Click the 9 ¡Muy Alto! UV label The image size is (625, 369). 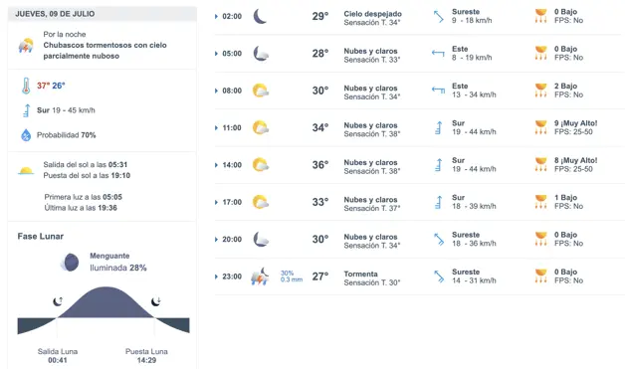tap(575, 123)
